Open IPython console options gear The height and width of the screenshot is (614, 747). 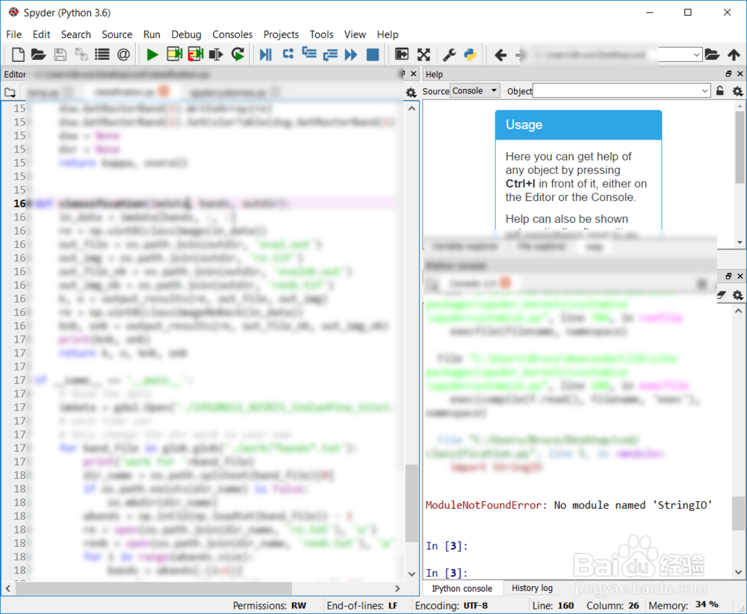[x=737, y=295]
